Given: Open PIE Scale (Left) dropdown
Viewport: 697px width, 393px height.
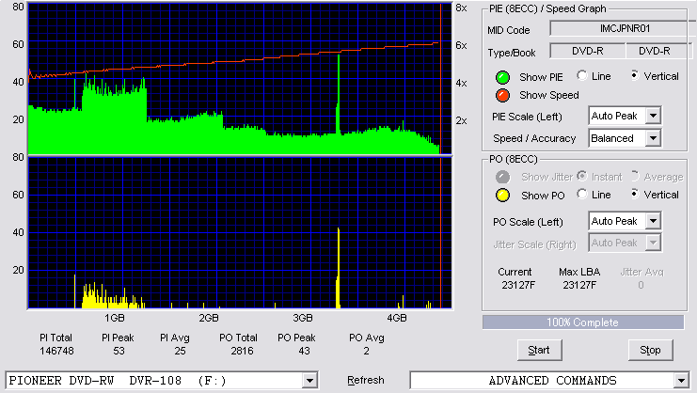Looking at the screenshot, I should [x=653, y=116].
